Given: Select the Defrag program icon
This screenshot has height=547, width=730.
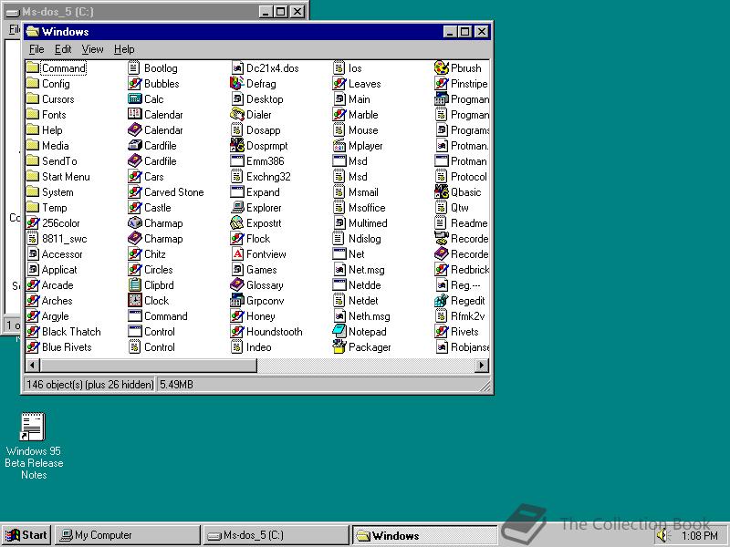Looking at the screenshot, I should [236, 84].
